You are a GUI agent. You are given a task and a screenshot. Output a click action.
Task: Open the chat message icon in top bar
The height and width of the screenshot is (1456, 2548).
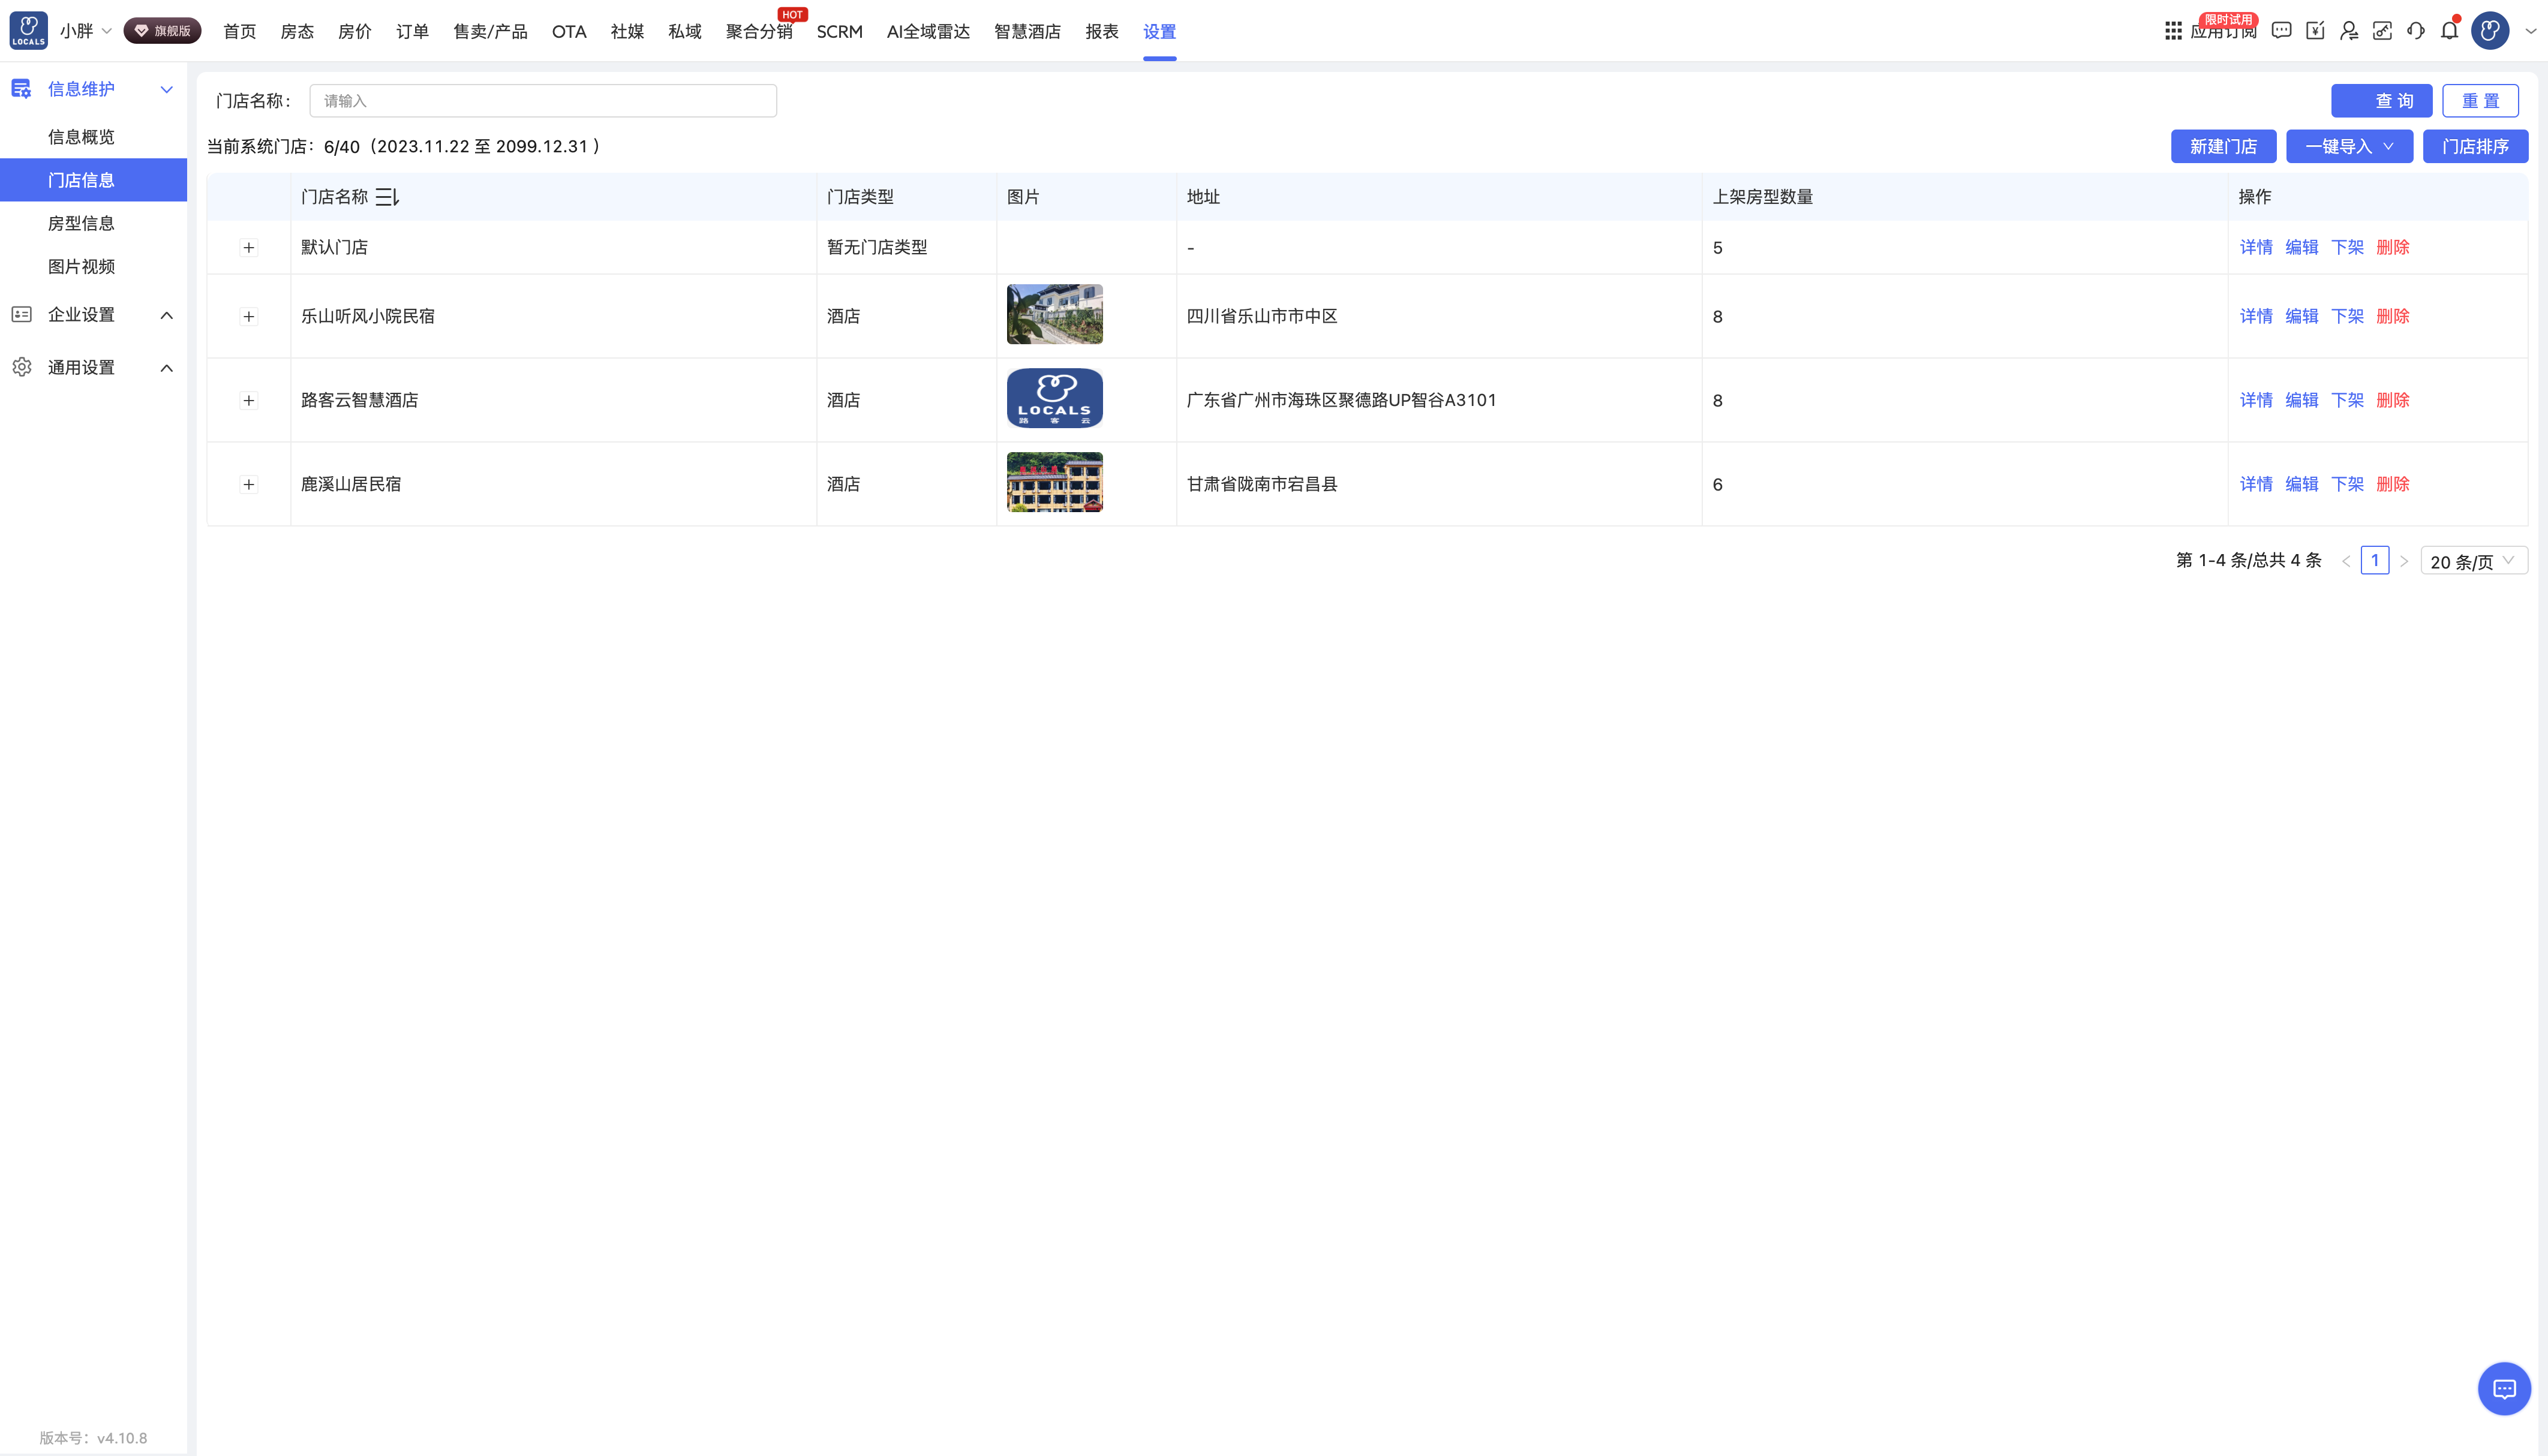point(2281,31)
